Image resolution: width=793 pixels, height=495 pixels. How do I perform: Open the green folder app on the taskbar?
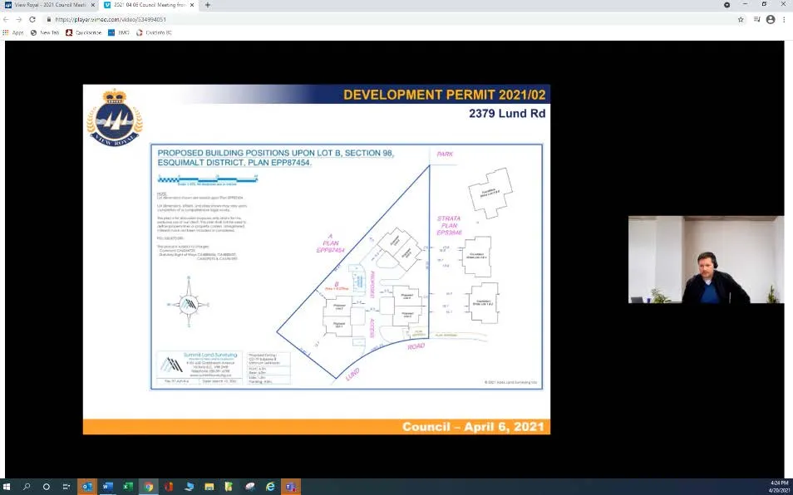tap(229, 487)
